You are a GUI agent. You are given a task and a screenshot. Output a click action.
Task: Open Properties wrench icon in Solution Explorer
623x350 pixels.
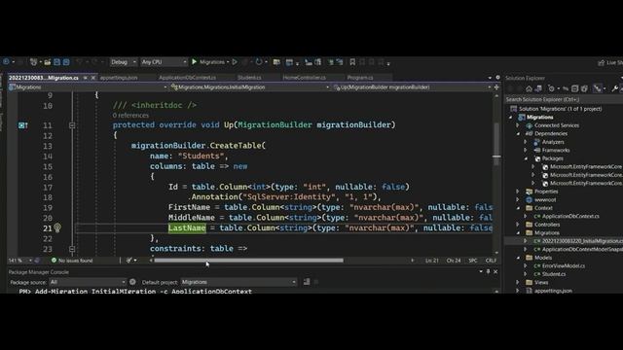pyautogui.click(x=614, y=88)
